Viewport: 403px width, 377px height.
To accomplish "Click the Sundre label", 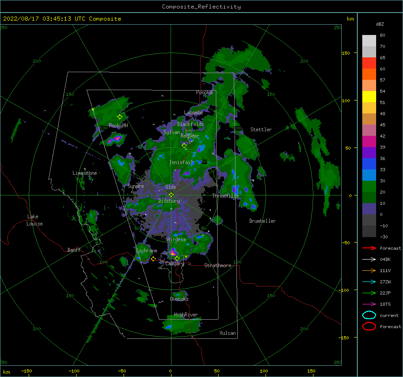I will [x=136, y=186].
